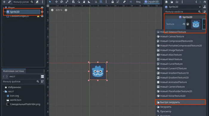Activate the Pan Mode hand tool
The width and height of the screenshot is (209, 116).
84,2
